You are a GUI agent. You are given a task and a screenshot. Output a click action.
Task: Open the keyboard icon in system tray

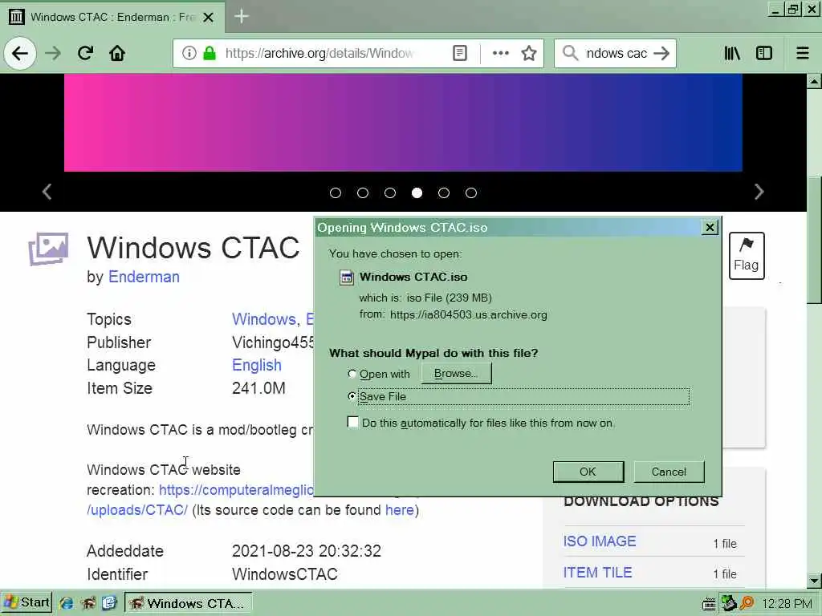tap(709, 604)
